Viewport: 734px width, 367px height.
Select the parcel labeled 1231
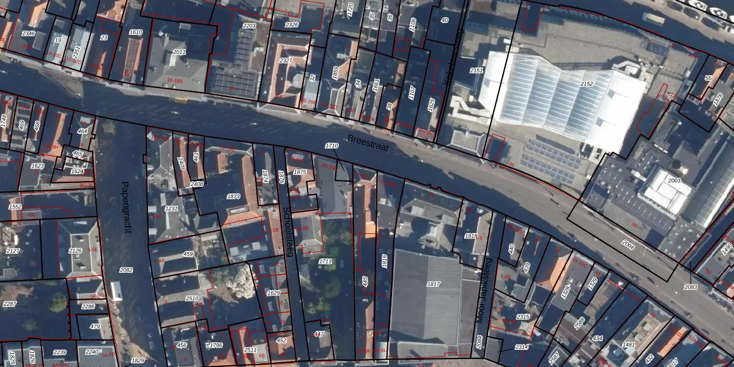click(171, 209)
